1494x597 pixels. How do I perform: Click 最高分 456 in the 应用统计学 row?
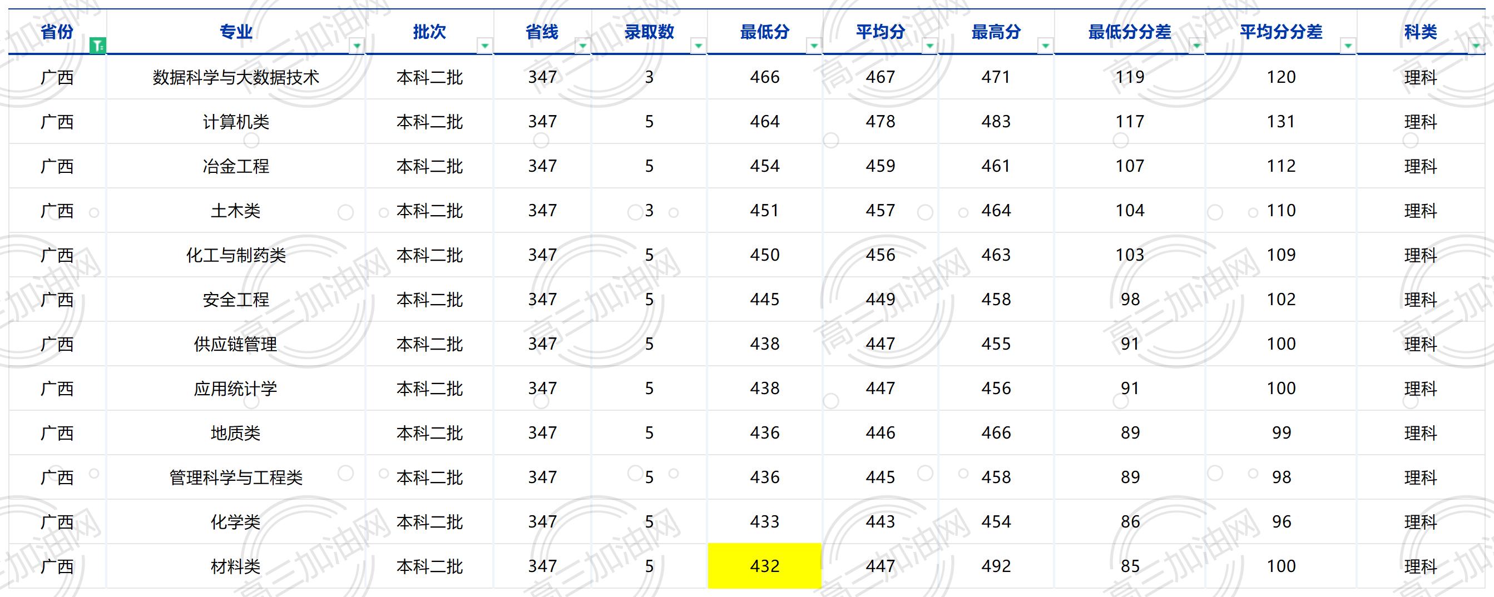(x=996, y=388)
